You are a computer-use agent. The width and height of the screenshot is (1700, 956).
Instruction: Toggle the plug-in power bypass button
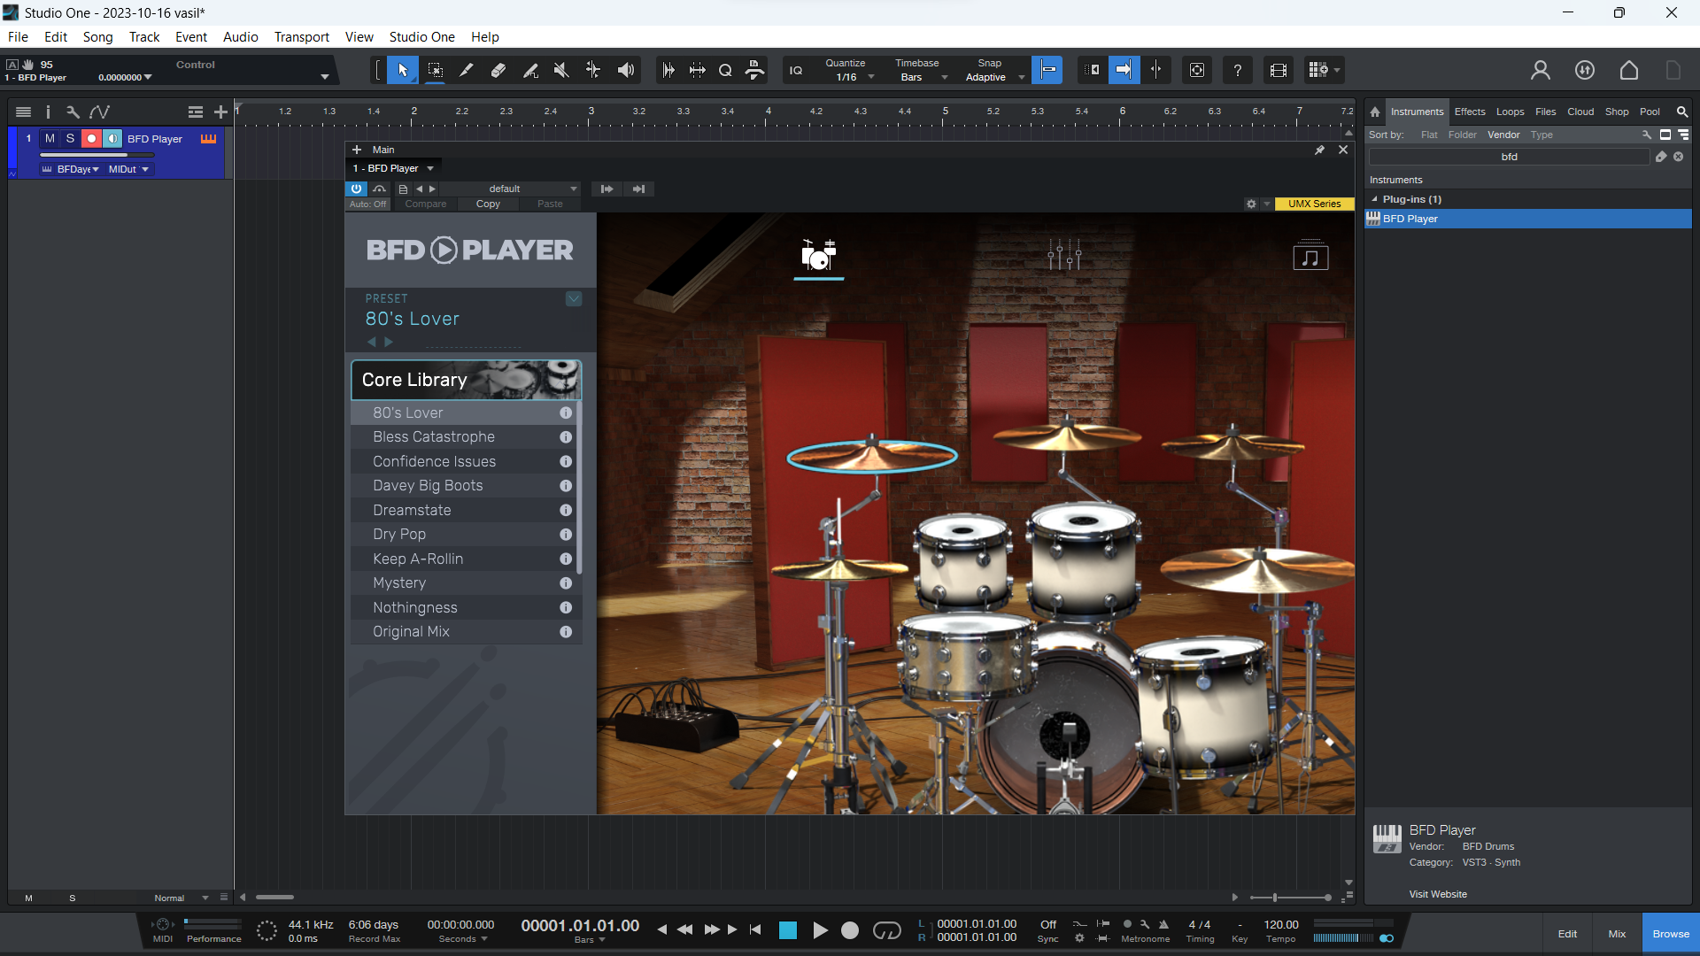(x=356, y=189)
